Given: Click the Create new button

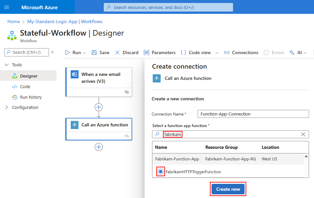Looking at the screenshot, I should (x=228, y=189).
